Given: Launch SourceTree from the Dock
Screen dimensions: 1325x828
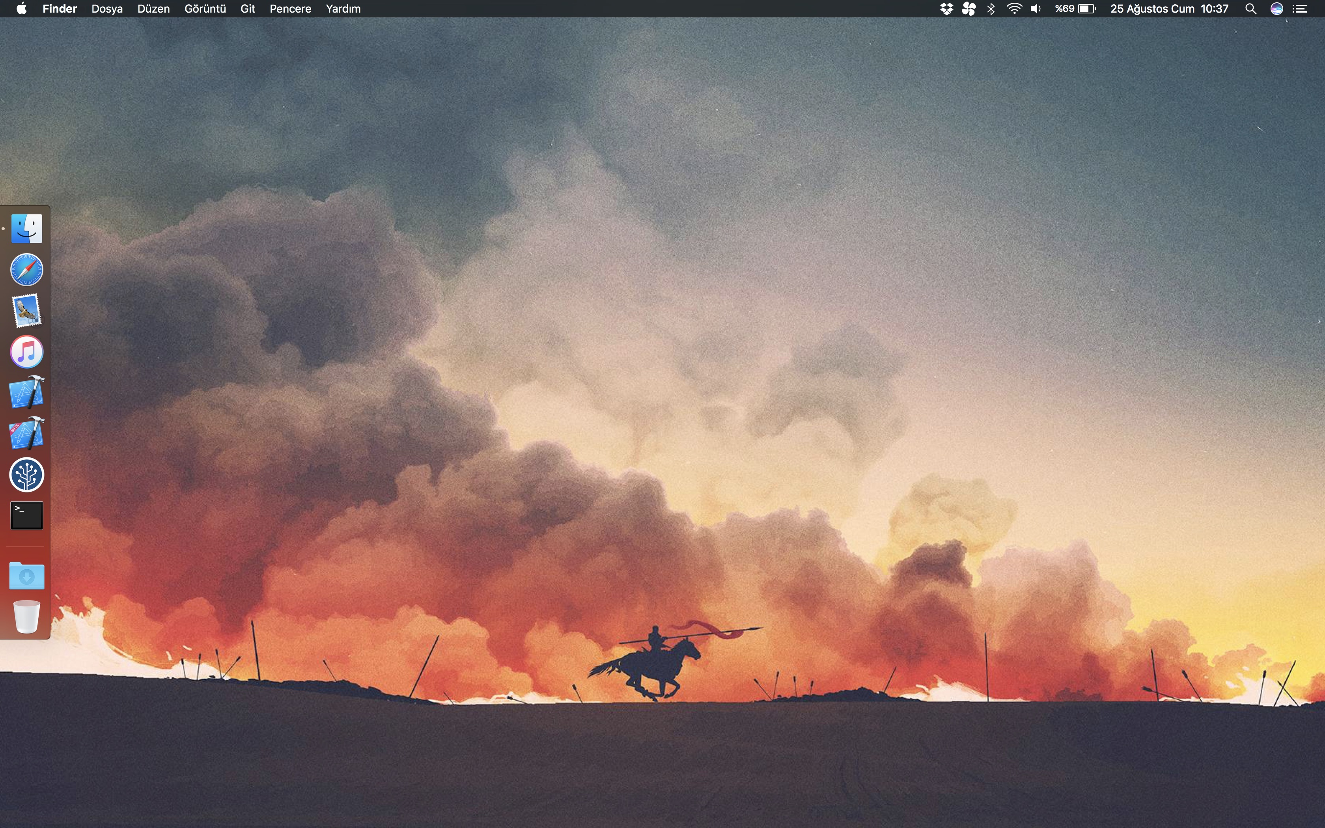Looking at the screenshot, I should click(27, 474).
